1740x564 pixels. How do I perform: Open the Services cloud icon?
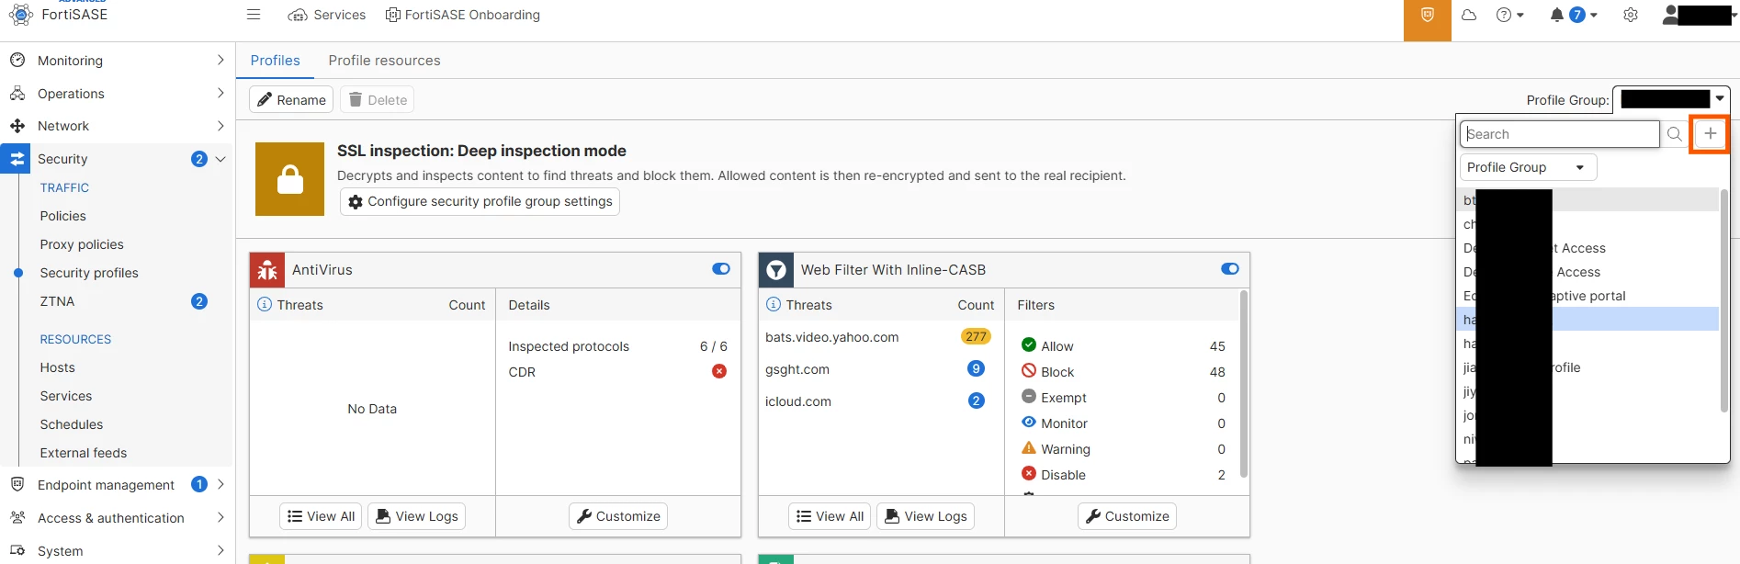point(298,15)
